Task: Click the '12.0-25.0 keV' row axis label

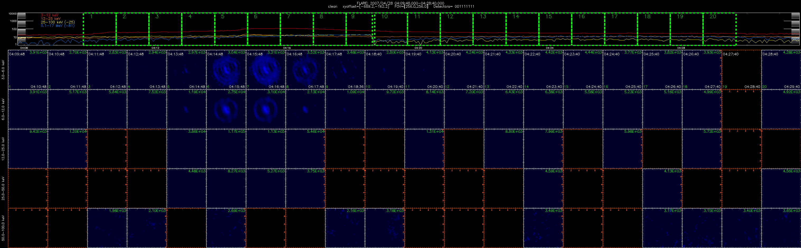Action: point(3,149)
